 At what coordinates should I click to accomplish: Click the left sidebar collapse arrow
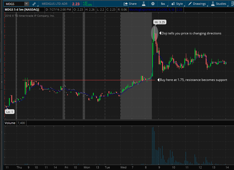[2, 82]
